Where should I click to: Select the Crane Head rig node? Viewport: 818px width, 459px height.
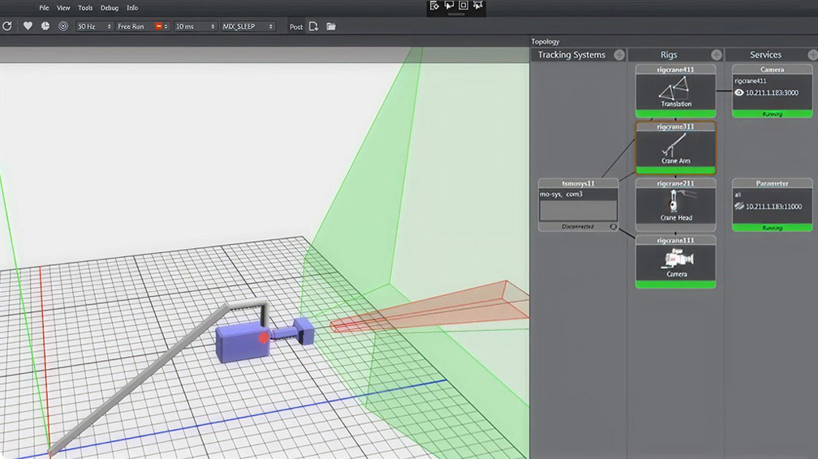click(675, 205)
